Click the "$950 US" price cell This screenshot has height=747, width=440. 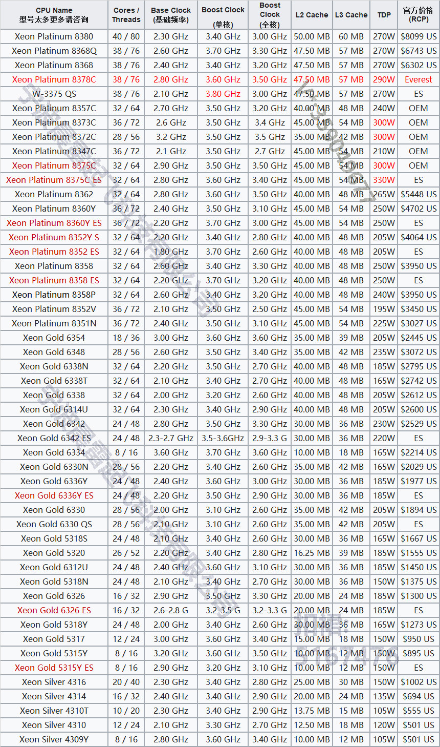coord(419,639)
